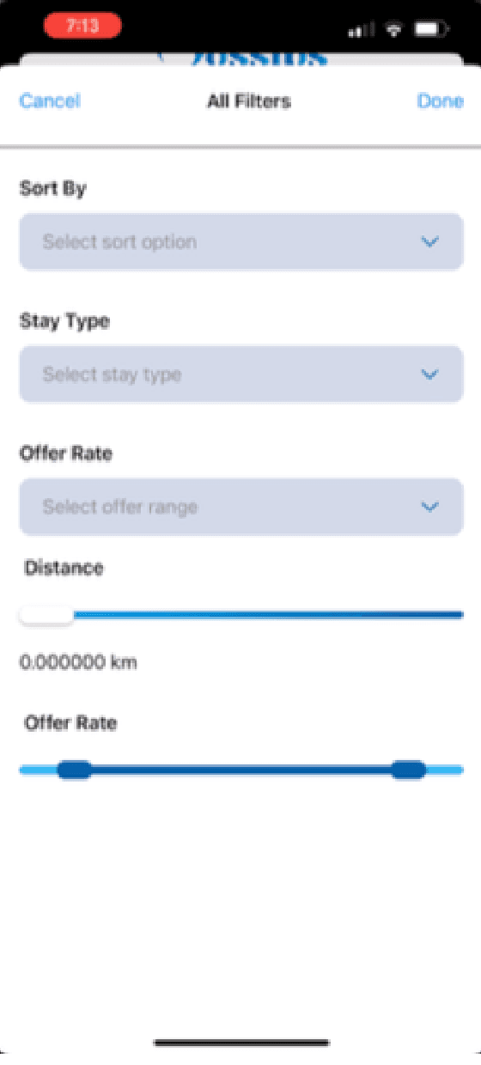Click the middle of Offer Rate range track
The height and width of the screenshot is (1065, 481).
coord(241,770)
